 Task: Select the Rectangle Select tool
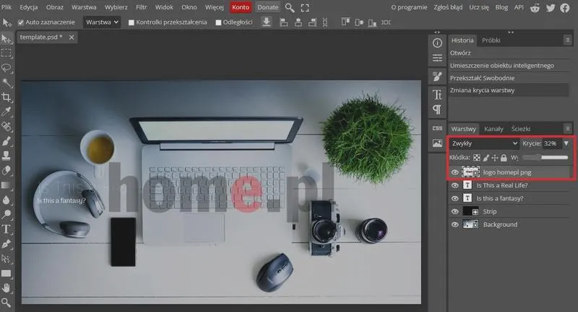7,53
